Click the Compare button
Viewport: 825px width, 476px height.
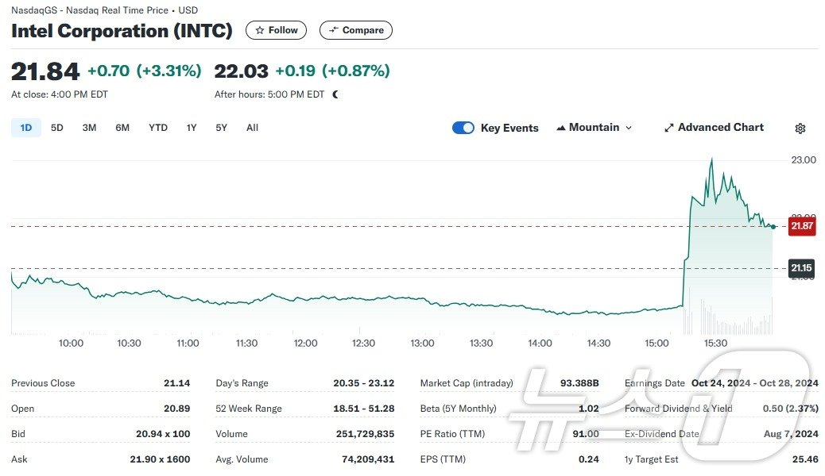click(355, 30)
